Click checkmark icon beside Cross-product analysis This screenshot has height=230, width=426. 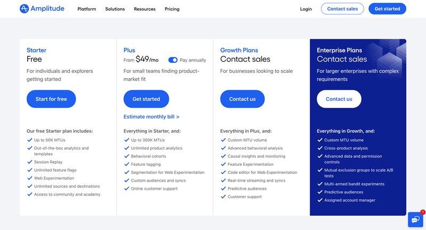(x=319, y=148)
